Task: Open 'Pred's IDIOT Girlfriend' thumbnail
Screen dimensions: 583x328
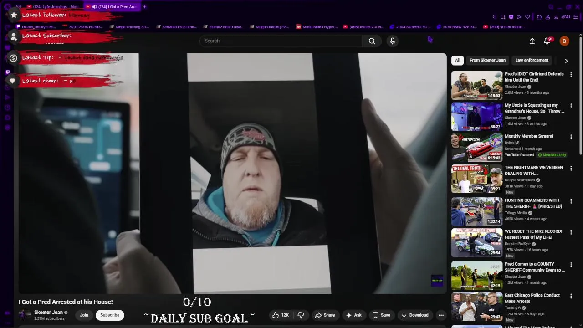Action: 477,85
